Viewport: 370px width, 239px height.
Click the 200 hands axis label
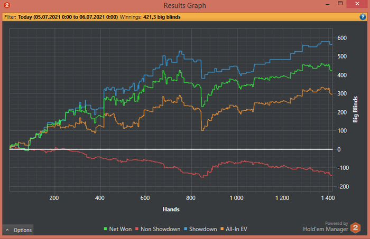pos(54,198)
